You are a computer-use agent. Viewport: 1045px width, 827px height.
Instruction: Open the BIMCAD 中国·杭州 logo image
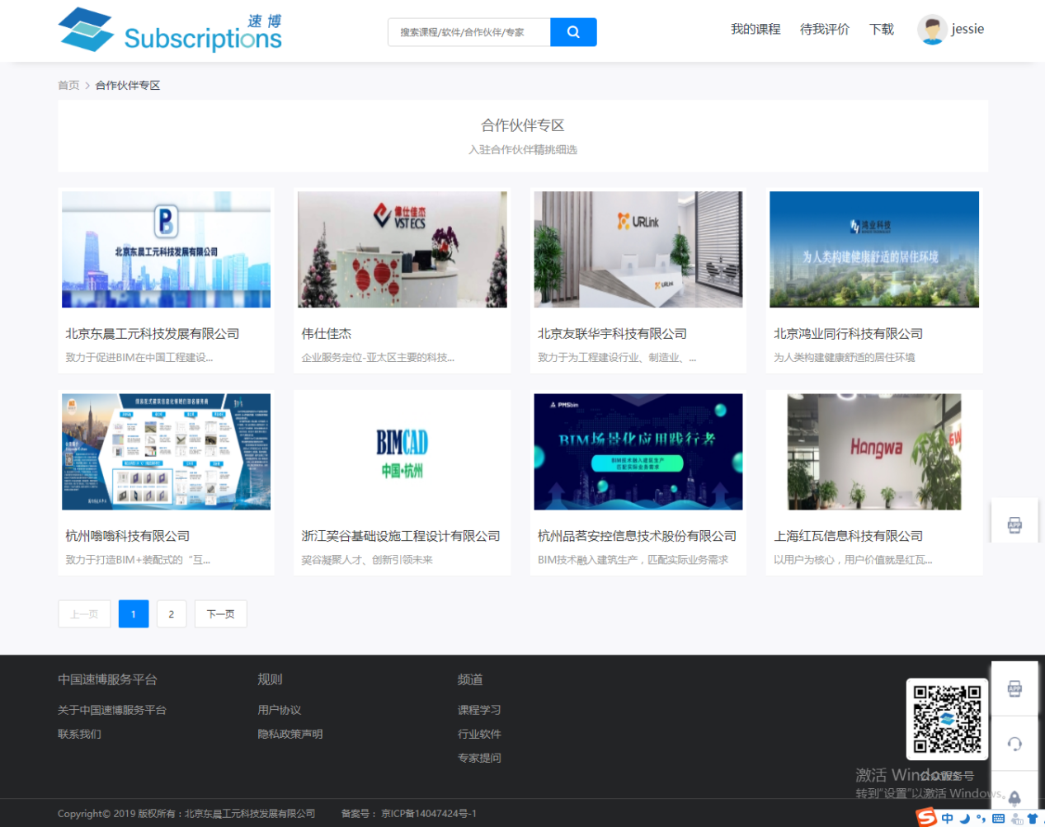pos(402,452)
